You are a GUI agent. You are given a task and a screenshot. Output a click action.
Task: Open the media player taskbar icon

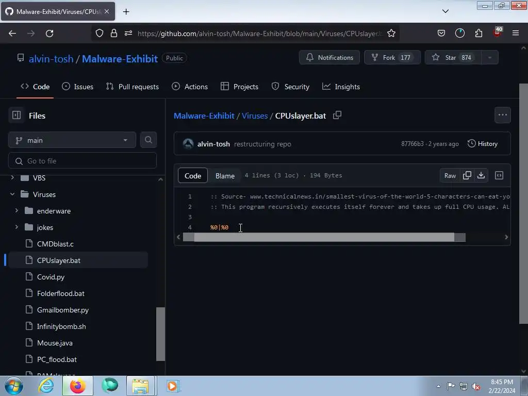point(173,386)
